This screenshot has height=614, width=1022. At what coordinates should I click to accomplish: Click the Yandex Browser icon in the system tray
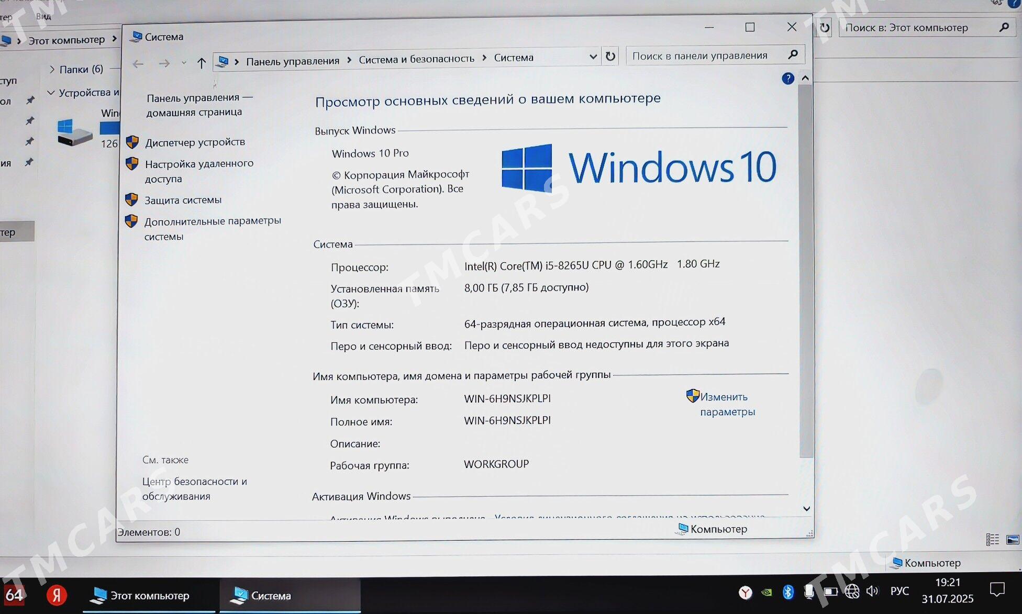click(x=746, y=593)
